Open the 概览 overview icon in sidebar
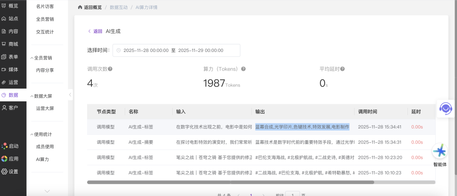 4,6
